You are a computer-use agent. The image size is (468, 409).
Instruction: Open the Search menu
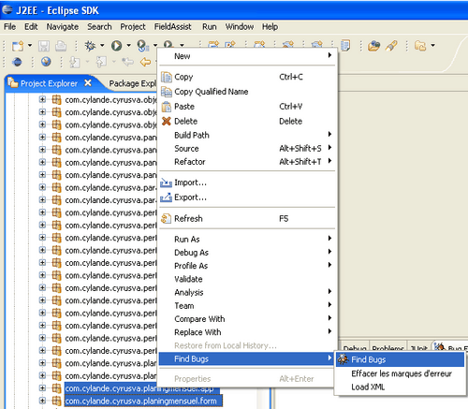click(99, 27)
